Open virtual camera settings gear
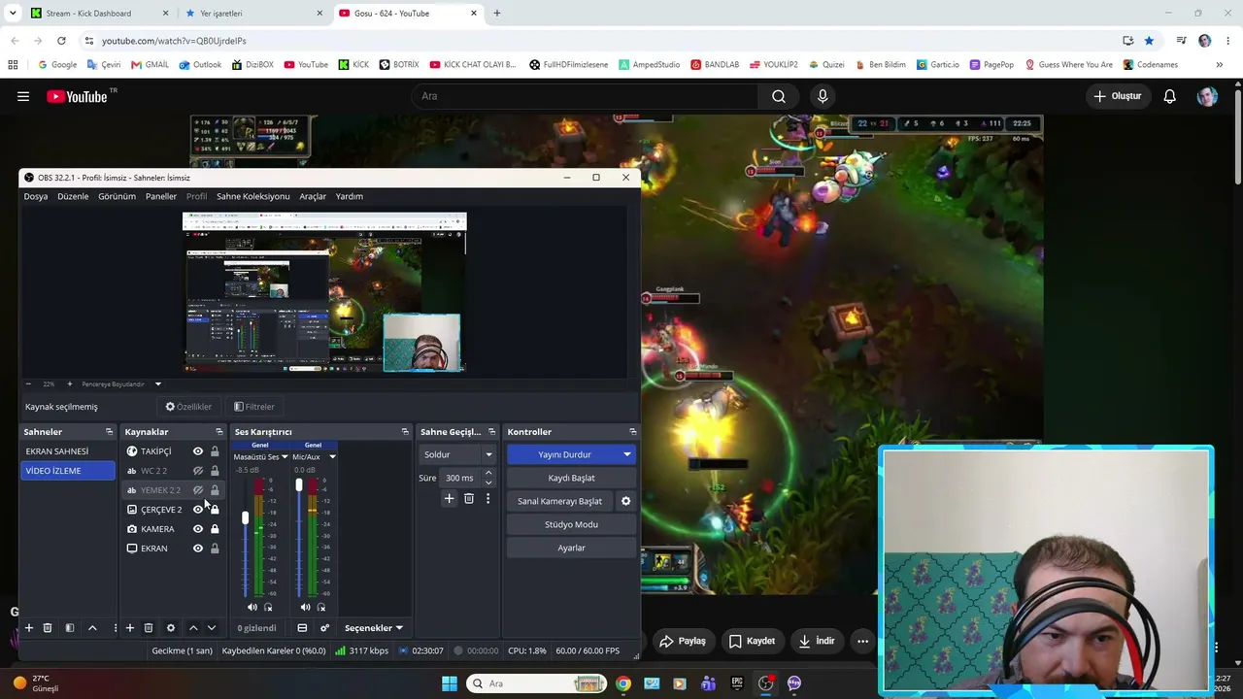Viewport: 1243px width, 699px height. (626, 501)
